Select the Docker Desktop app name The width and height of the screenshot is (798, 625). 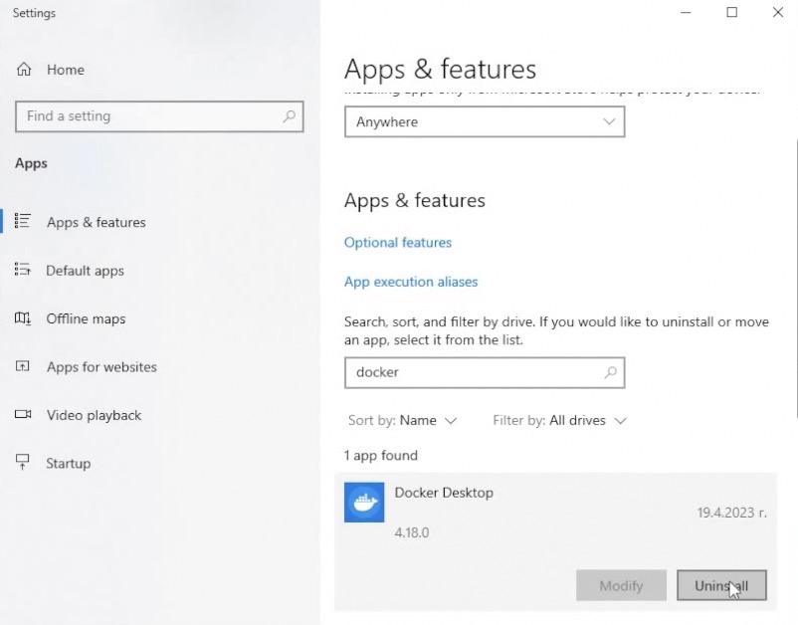(x=444, y=493)
